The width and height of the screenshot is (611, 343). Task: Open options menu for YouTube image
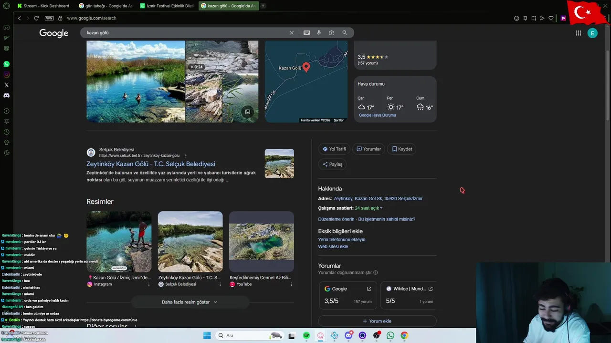click(291, 284)
